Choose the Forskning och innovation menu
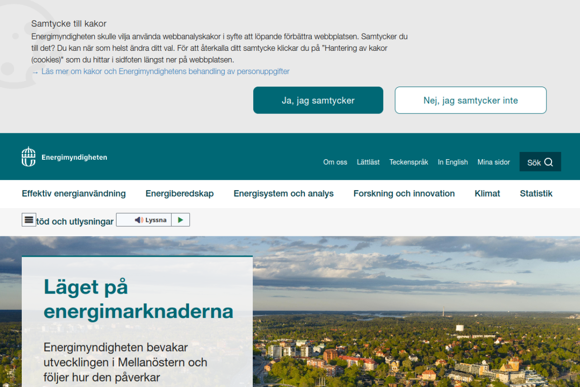The height and width of the screenshot is (387, 580). (404, 194)
